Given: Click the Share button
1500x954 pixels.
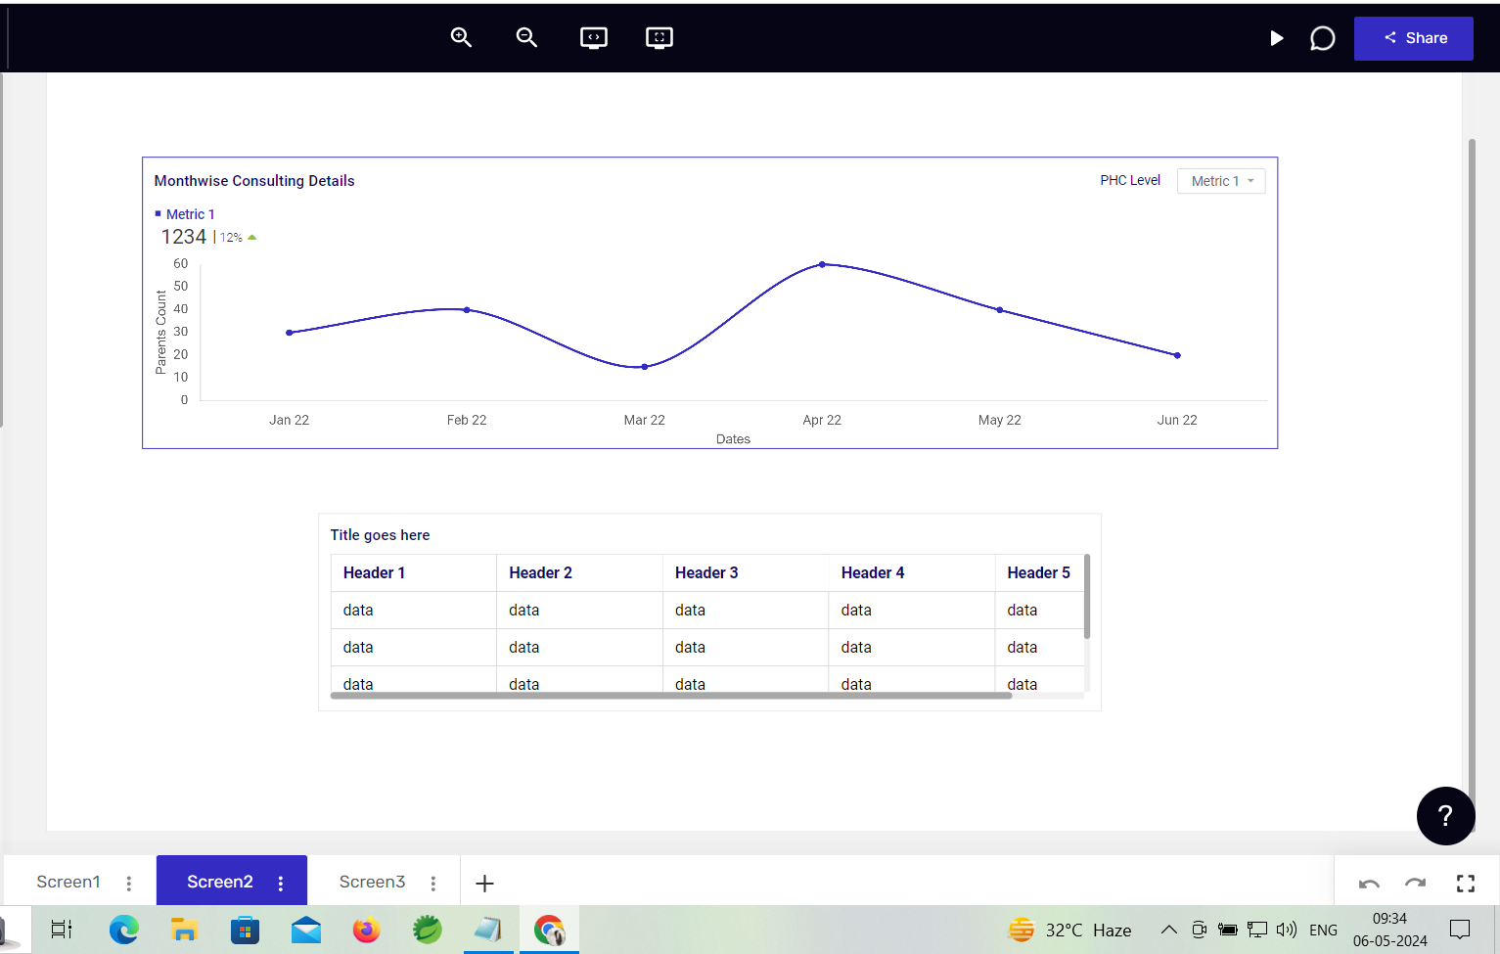Looking at the screenshot, I should click(x=1413, y=38).
